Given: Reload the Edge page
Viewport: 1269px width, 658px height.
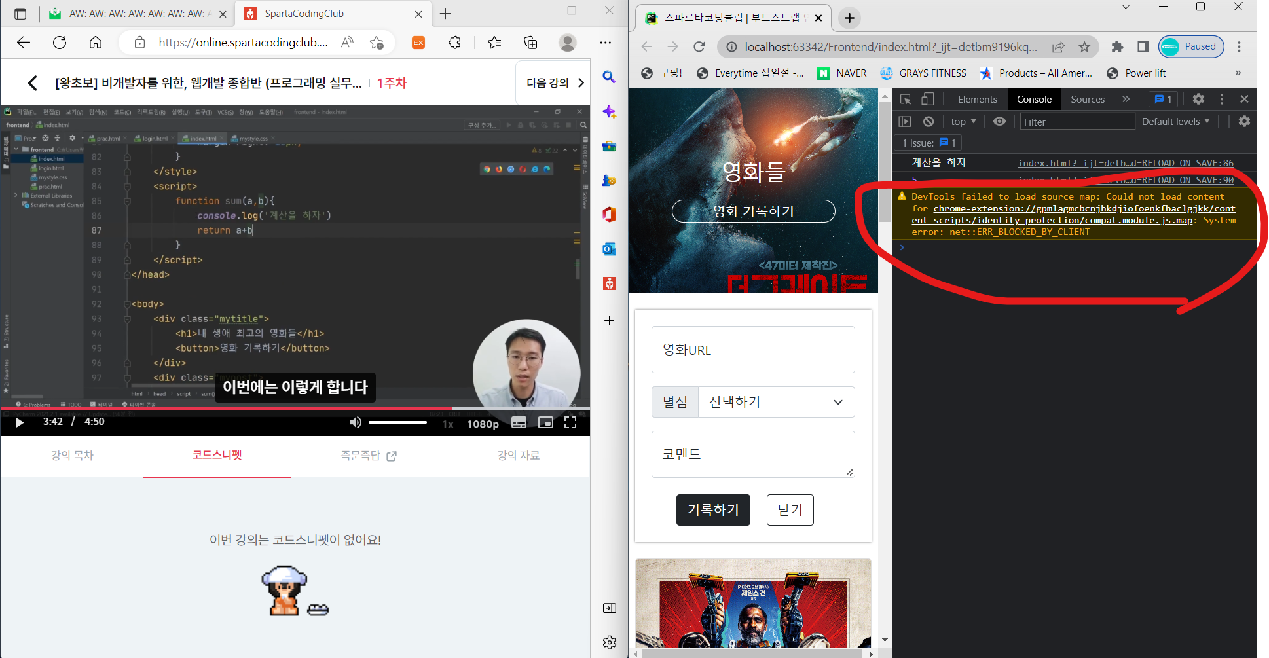Looking at the screenshot, I should pos(60,43).
